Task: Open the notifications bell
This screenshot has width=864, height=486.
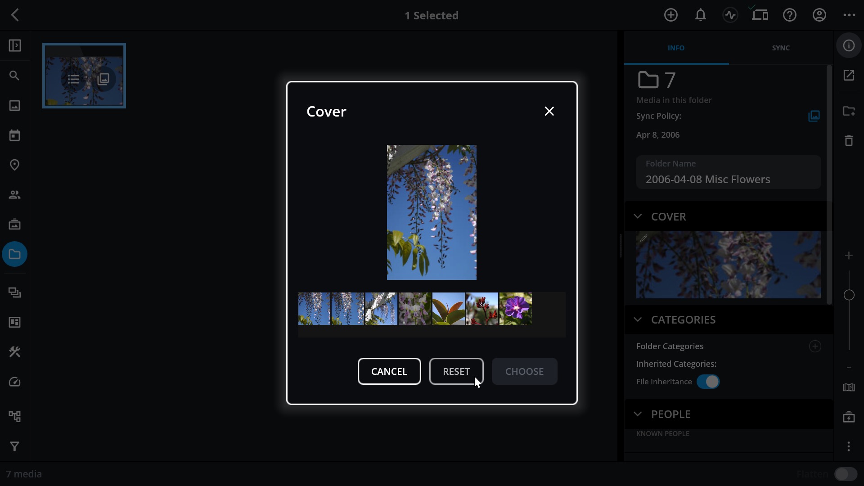Action: pos(700,15)
